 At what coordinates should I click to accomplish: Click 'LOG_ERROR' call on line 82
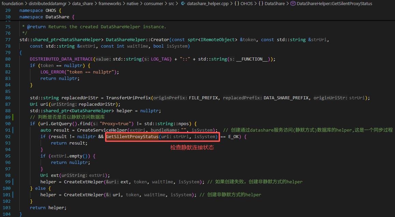52,72
